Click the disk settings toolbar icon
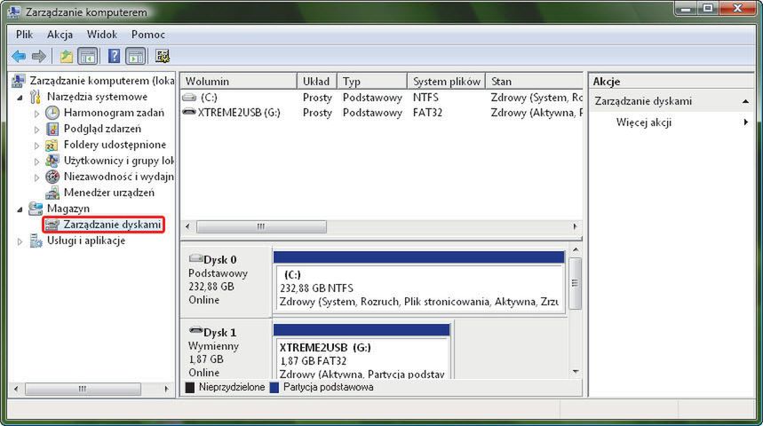 tap(163, 57)
